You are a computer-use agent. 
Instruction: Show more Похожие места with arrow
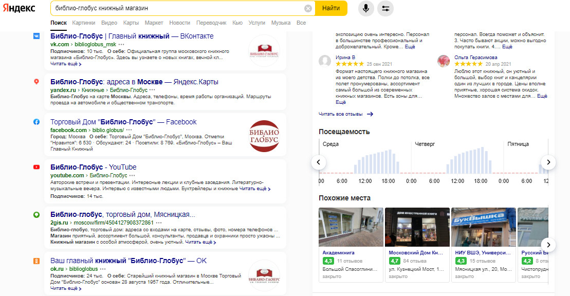point(548,245)
